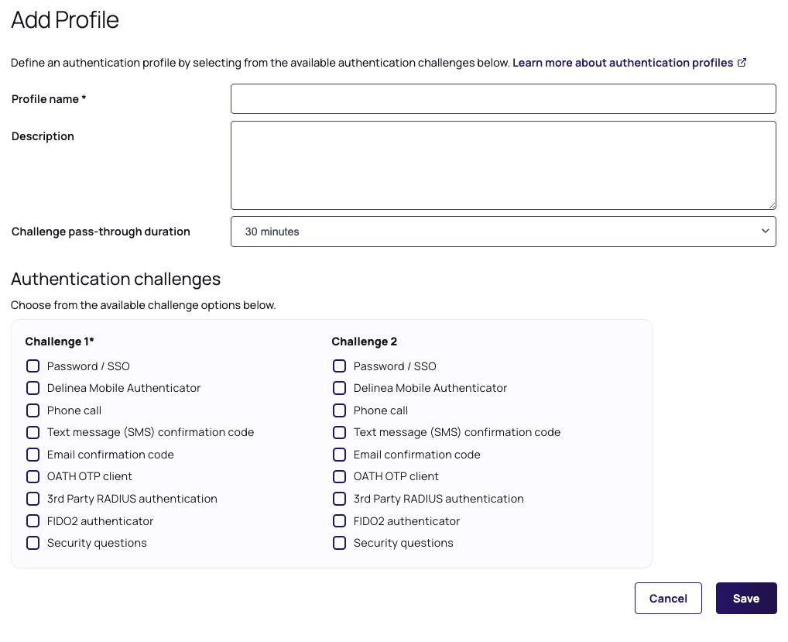
Task: Click the dropdown chevron on Challenge pass-through duration
Action: (x=765, y=231)
